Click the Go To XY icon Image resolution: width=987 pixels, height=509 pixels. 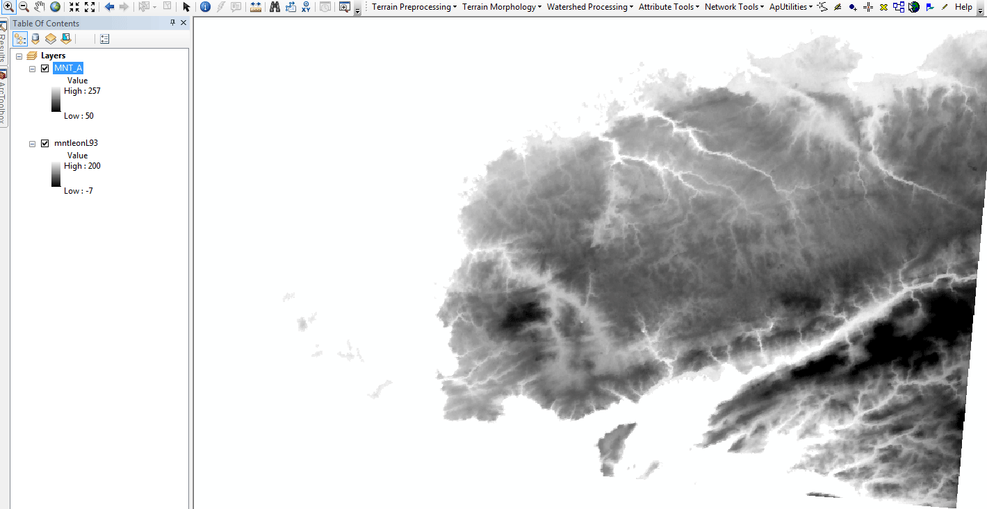pos(305,7)
